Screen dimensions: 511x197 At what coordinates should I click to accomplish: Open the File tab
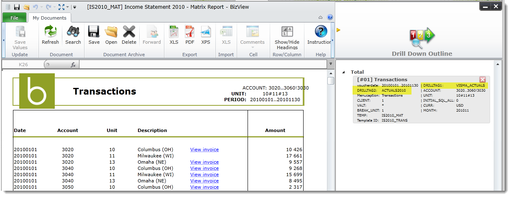14,18
